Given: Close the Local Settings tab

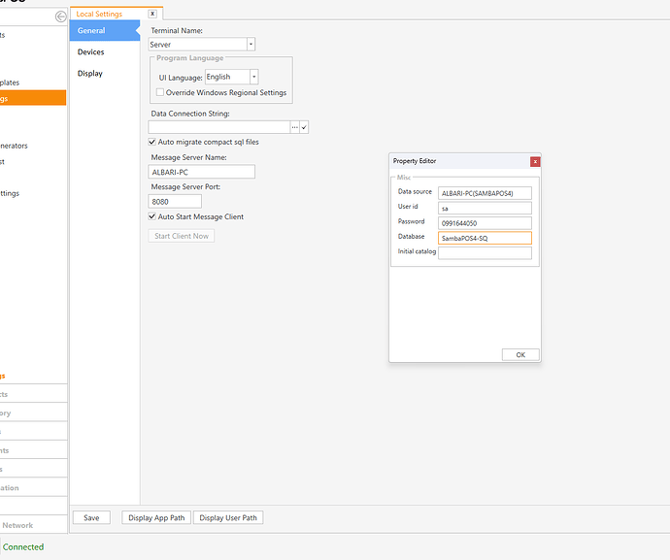Looking at the screenshot, I should point(152,14).
